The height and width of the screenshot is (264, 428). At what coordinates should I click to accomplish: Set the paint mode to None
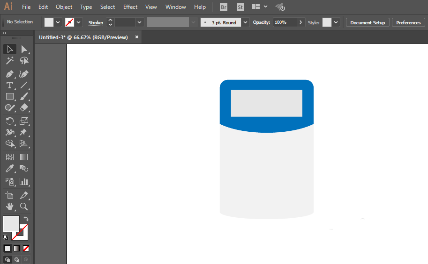click(26, 248)
